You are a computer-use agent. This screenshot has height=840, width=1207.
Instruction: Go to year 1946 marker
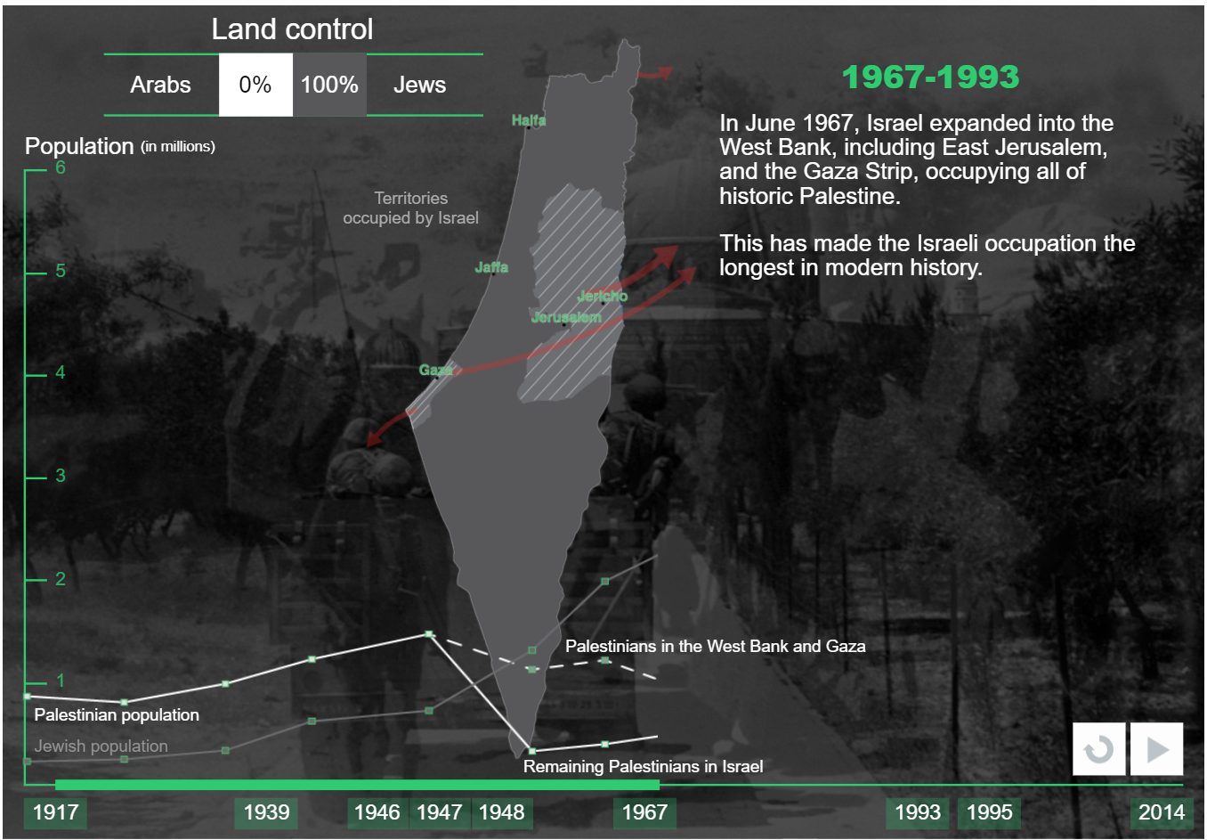tap(377, 812)
